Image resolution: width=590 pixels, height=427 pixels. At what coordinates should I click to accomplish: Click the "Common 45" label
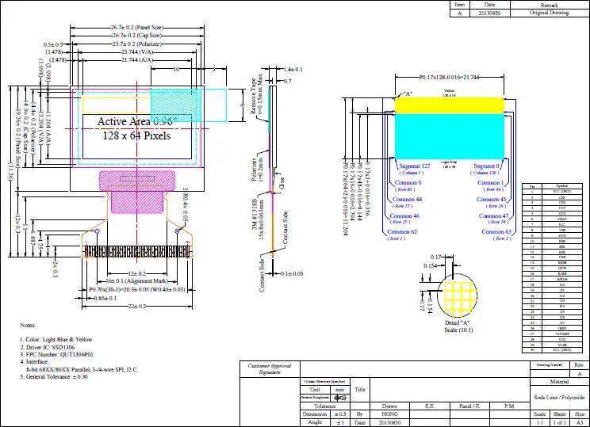[x=492, y=199]
